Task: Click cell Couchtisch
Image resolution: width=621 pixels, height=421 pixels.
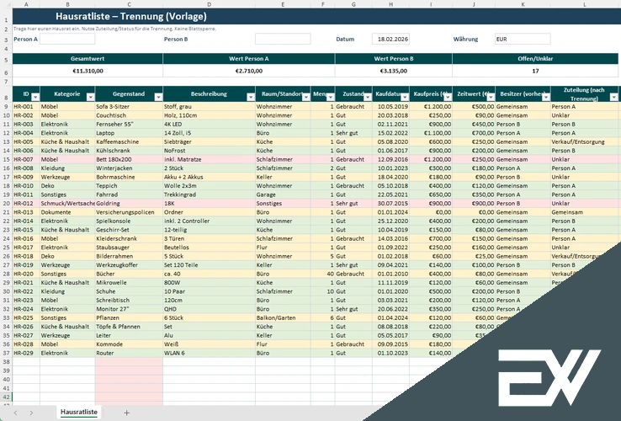Action: pyautogui.click(x=129, y=115)
